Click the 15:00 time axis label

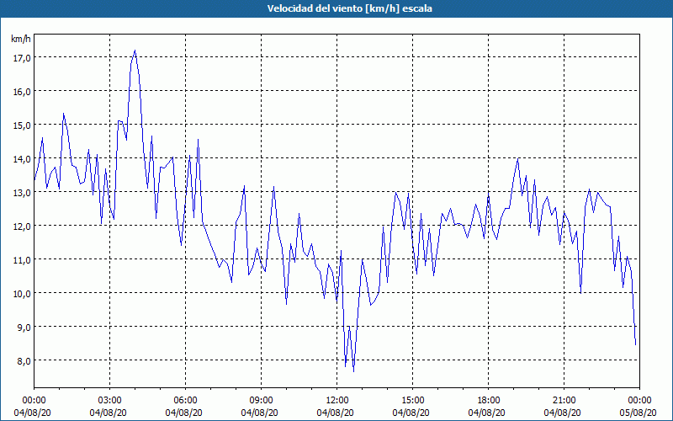pyautogui.click(x=412, y=401)
